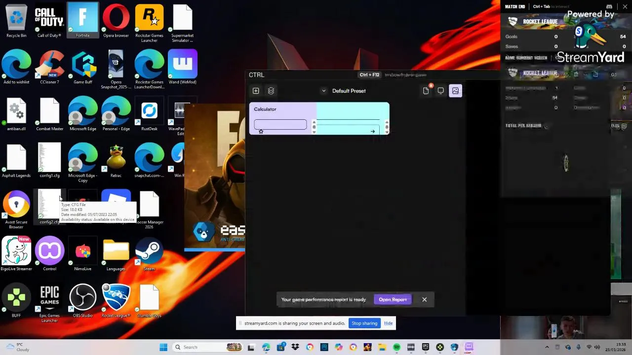Click add widget plus icon in CTRL overlay
This screenshot has width=632, height=355.
pos(256,91)
